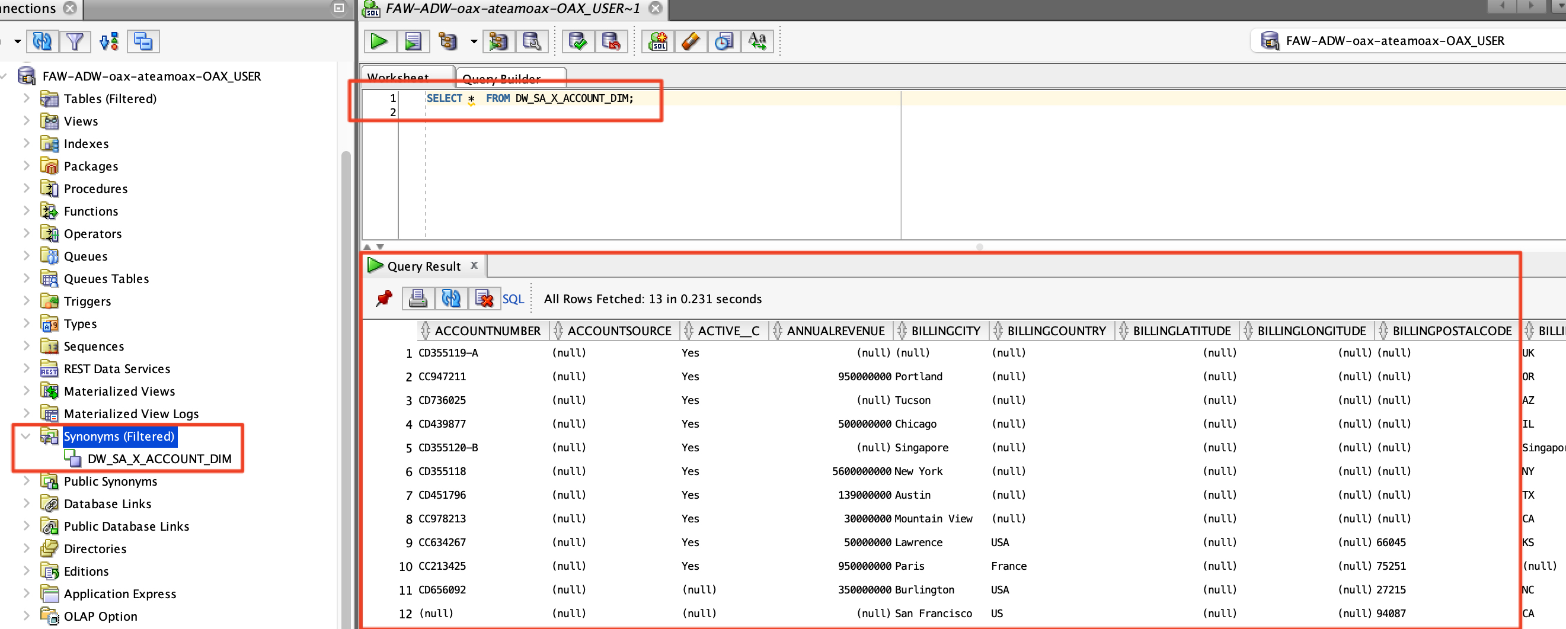
Task: Commit the current transaction
Action: [577, 41]
